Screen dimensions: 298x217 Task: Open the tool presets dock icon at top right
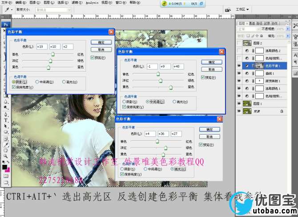tap(295, 25)
